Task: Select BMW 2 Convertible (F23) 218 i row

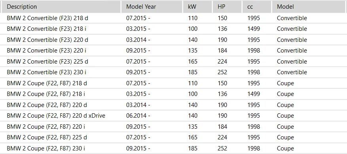Action: [x=173, y=29]
